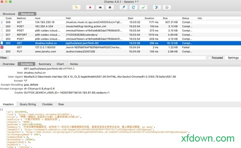Click the document icon on zhushou.huihui.cn row

point(2,43)
